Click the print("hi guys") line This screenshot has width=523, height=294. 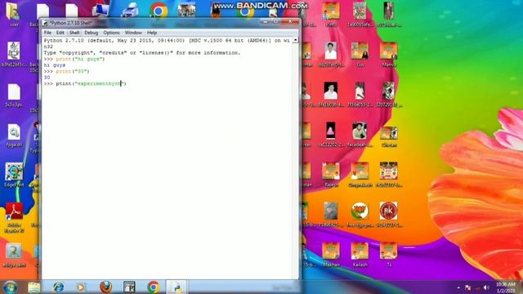tap(74, 59)
